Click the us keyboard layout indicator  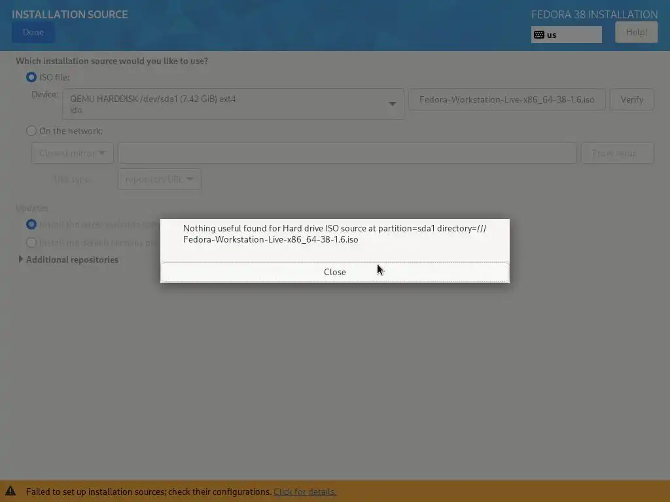coord(566,35)
